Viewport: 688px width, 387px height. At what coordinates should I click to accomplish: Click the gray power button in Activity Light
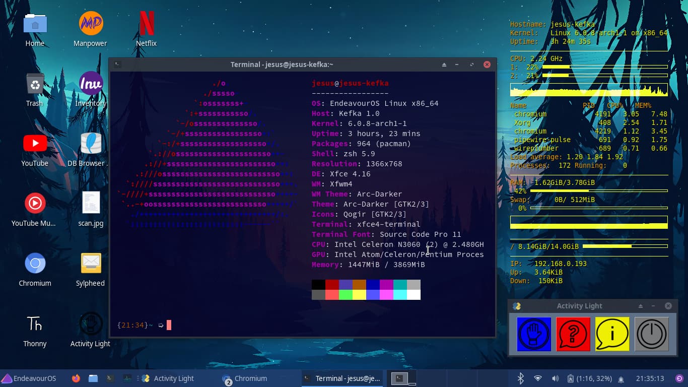point(652,334)
